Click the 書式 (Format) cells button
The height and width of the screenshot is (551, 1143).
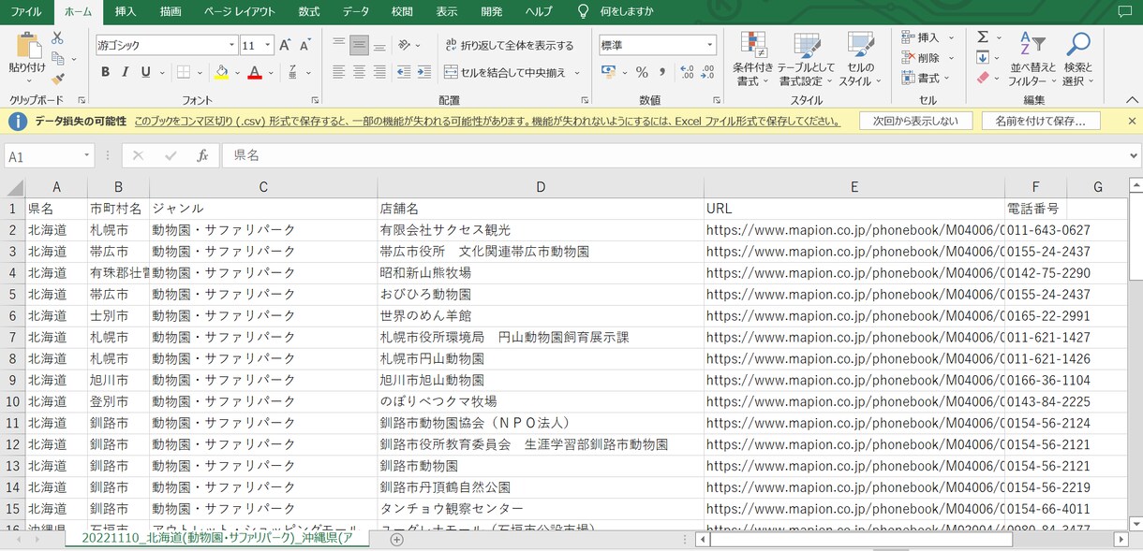click(x=927, y=79)
